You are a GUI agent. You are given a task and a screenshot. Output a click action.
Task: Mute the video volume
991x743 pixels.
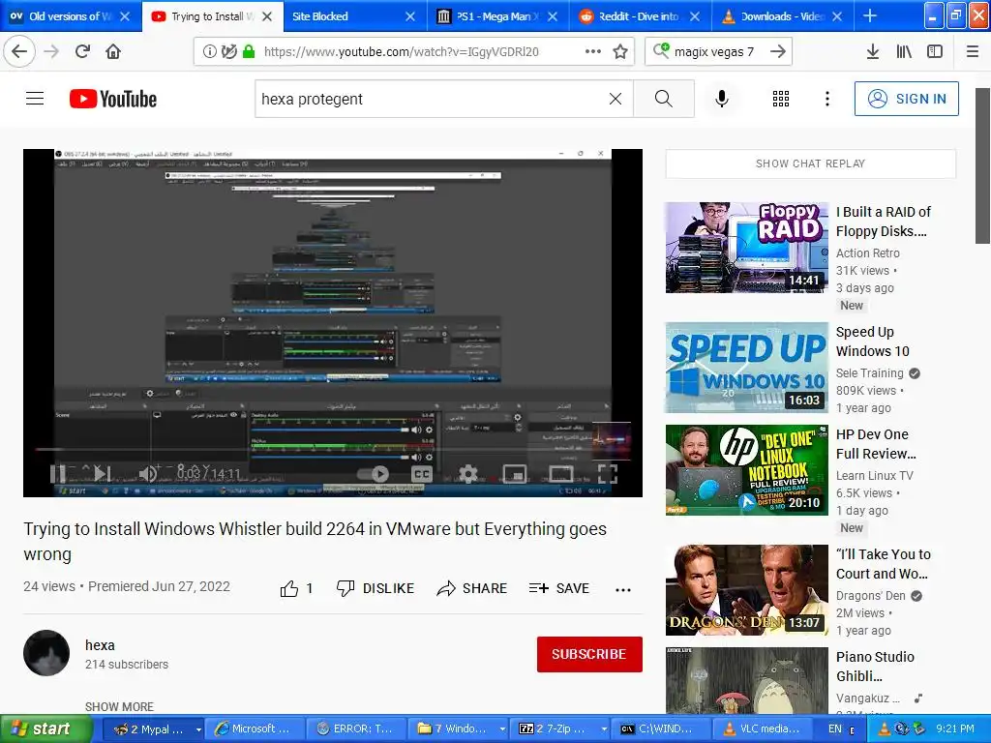click(148, 473)
